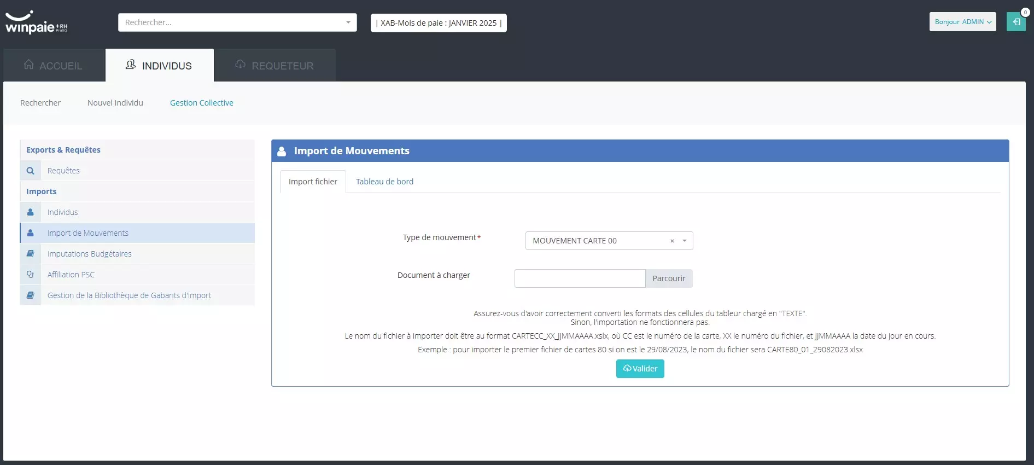Open the ACCUEIL tab

pyautogui.click(x=54, y=65)
